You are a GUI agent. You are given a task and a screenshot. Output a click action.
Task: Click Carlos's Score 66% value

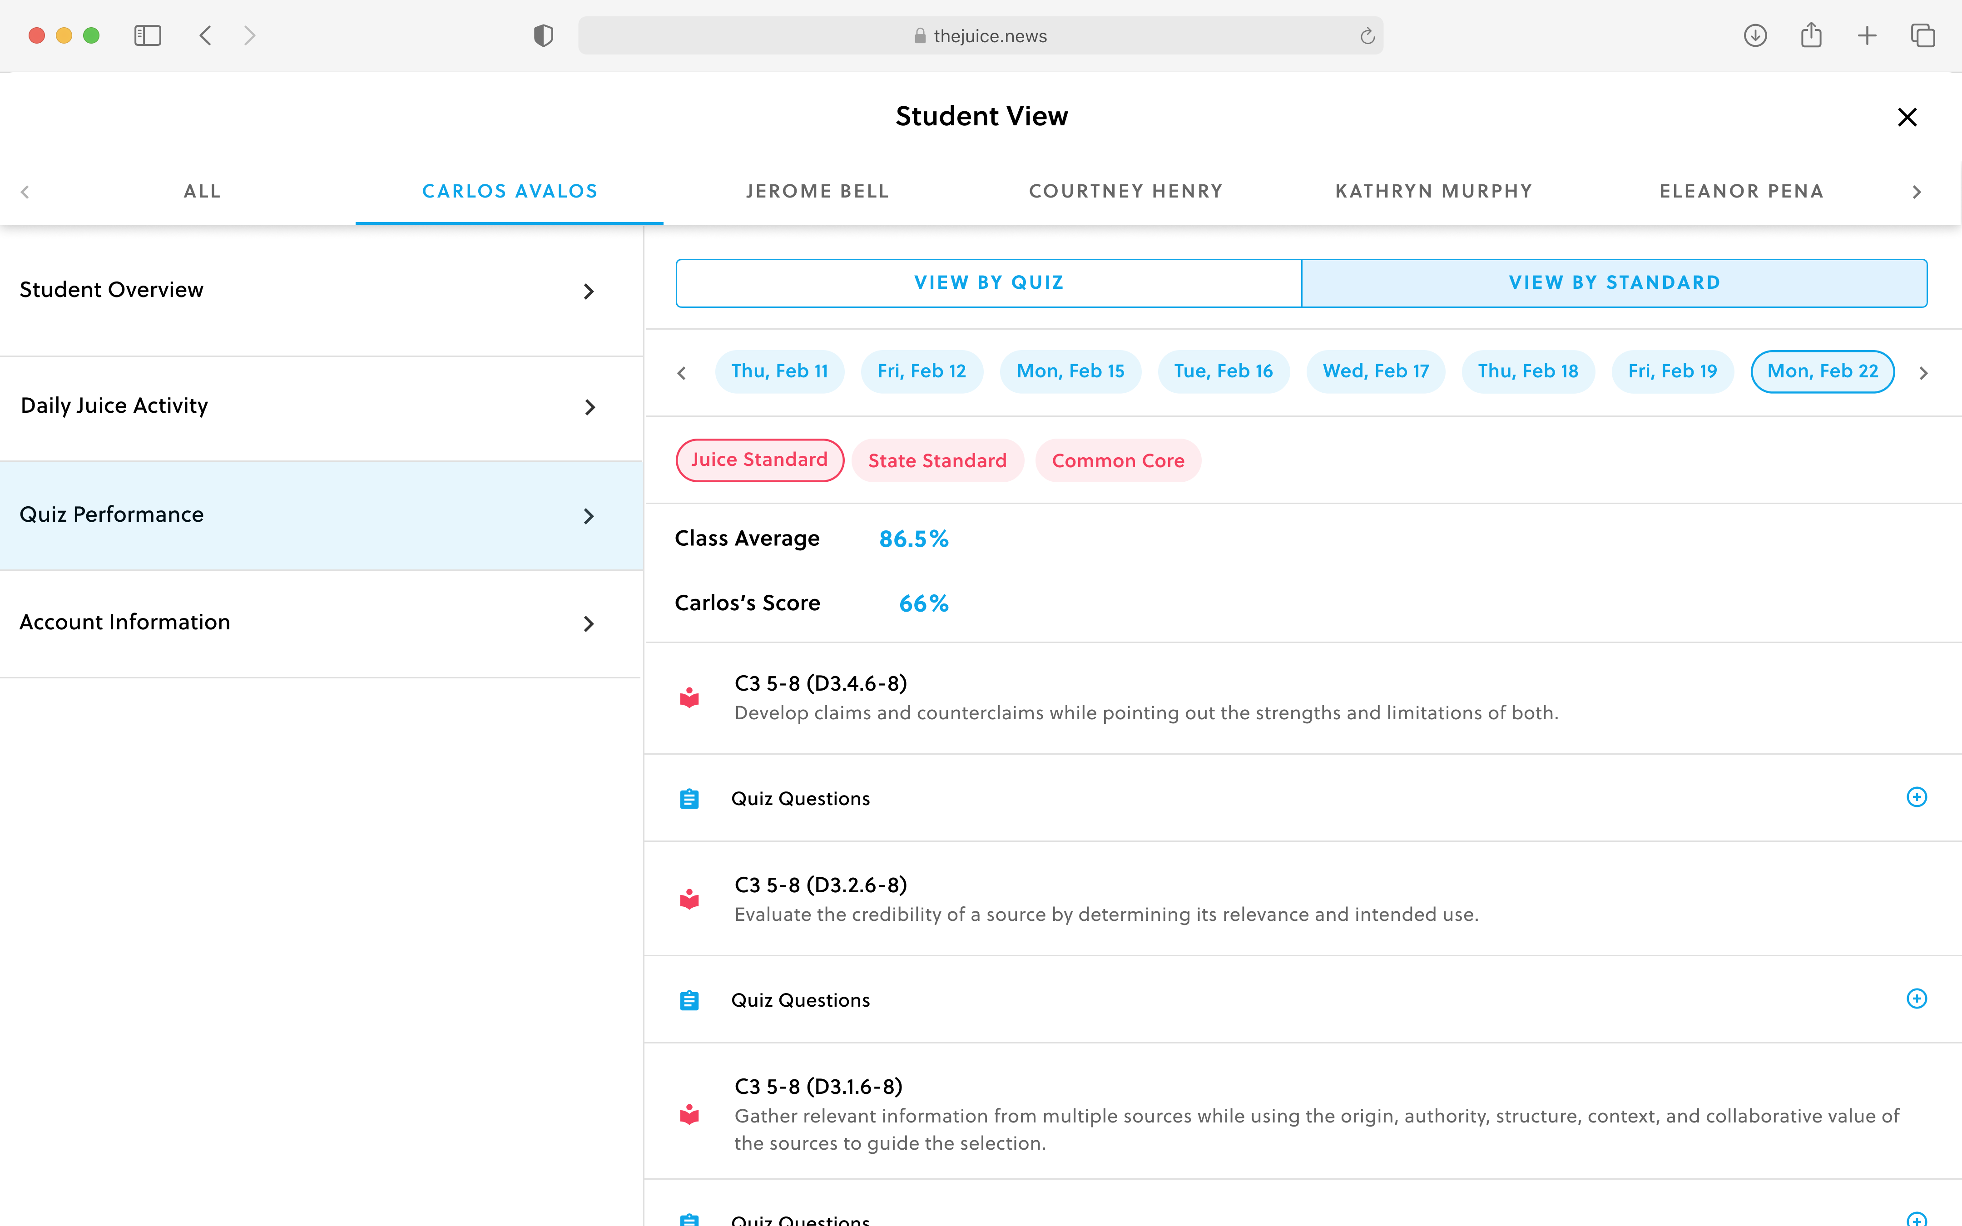[x=923, y=603]
